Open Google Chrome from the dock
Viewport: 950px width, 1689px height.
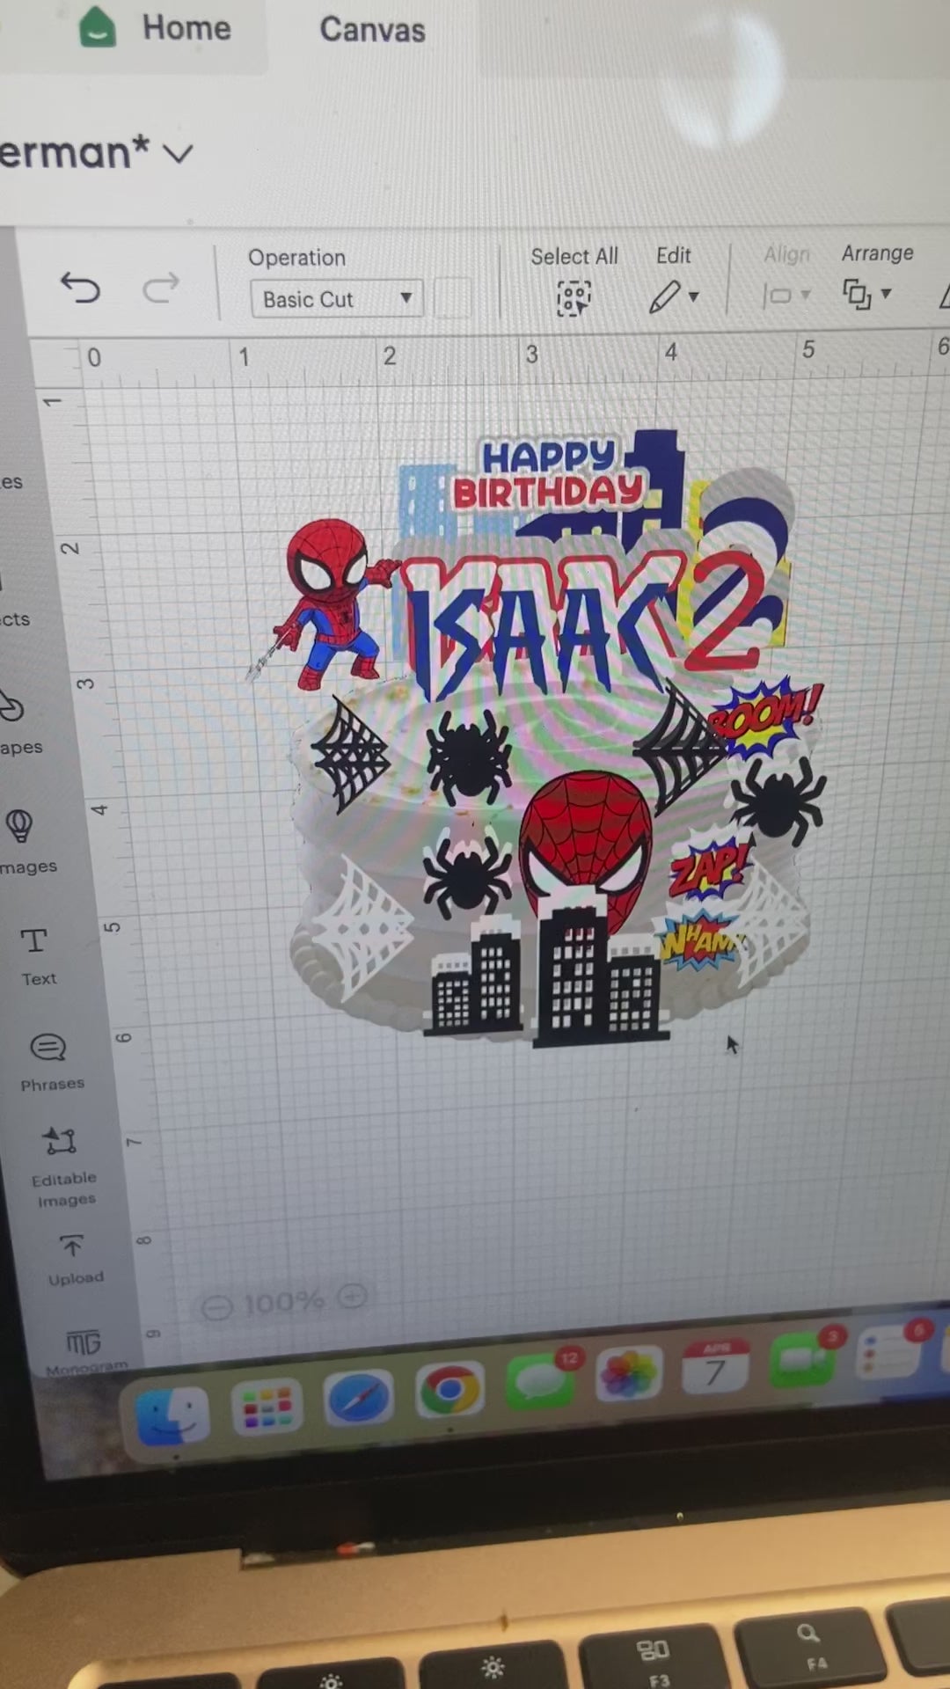pos(449,1390)
